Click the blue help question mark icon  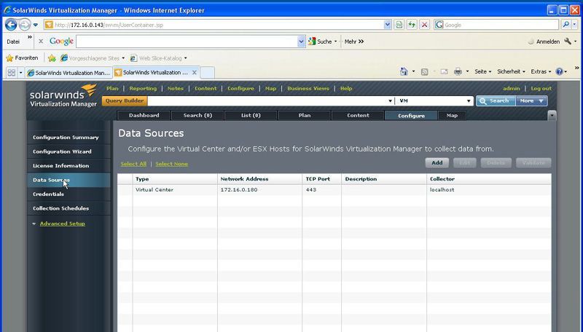(559, 71)
